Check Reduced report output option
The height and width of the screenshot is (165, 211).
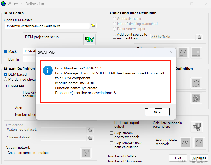[111, 123]
